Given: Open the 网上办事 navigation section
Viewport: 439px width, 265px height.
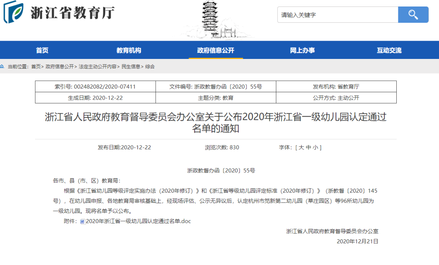Looking at the screenshot, I should click(302, 50).
